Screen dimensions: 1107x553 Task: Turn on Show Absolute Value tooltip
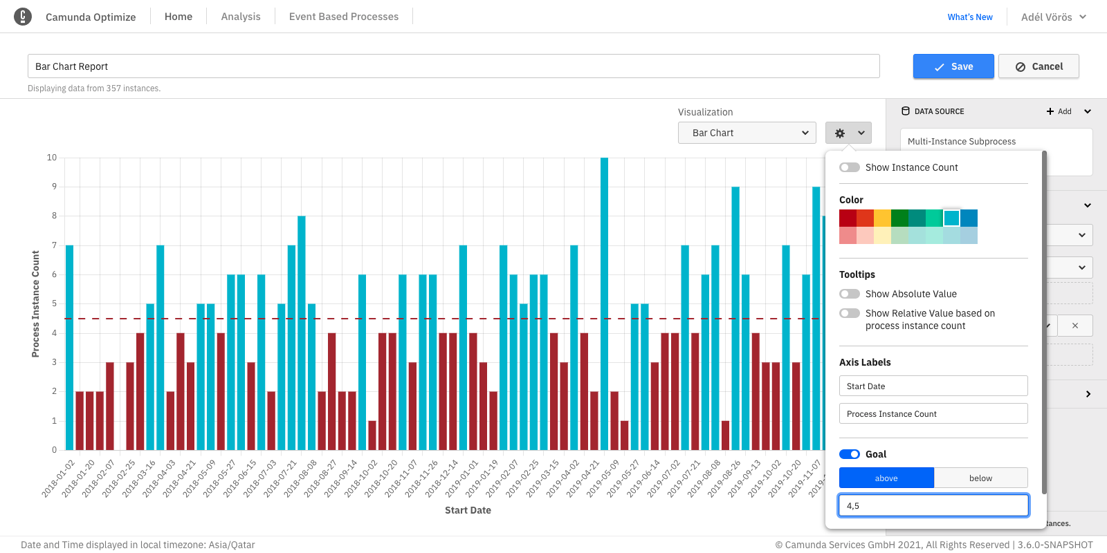pyautogui.click(x=850, y=294)
